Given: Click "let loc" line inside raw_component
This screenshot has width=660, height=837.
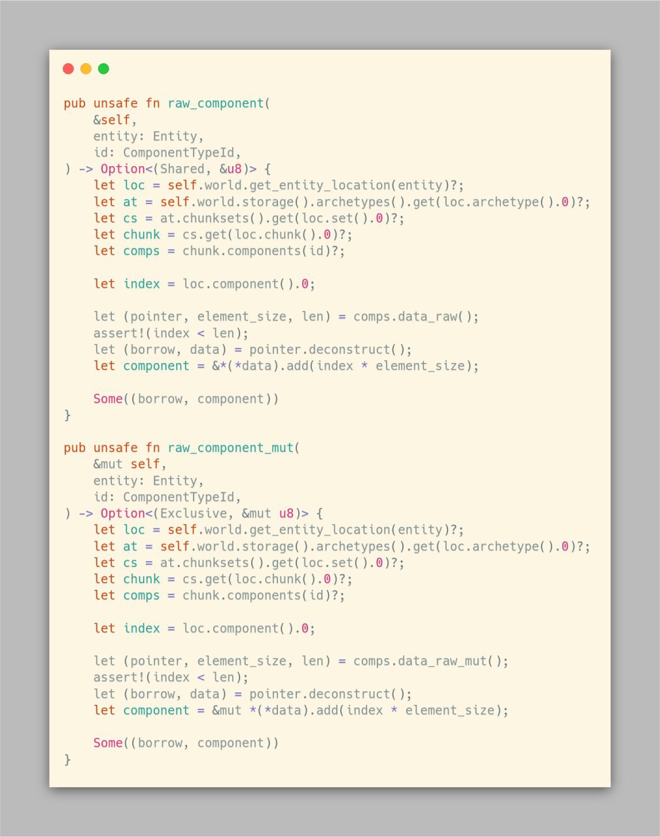Looking at the screenshot, I should pos(279,186).
